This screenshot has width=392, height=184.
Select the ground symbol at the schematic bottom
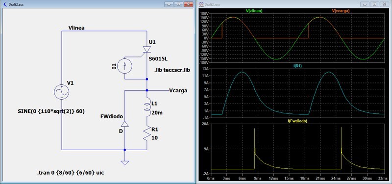125,163
